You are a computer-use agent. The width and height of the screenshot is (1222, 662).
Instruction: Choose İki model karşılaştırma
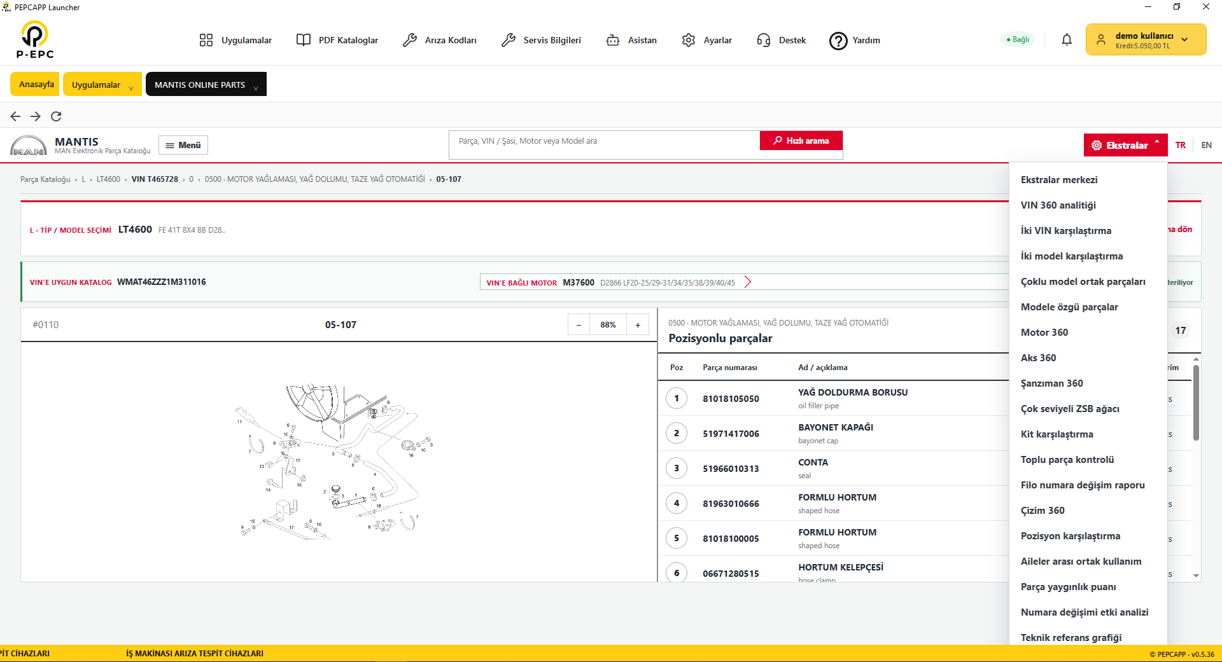coord(1088,256)
